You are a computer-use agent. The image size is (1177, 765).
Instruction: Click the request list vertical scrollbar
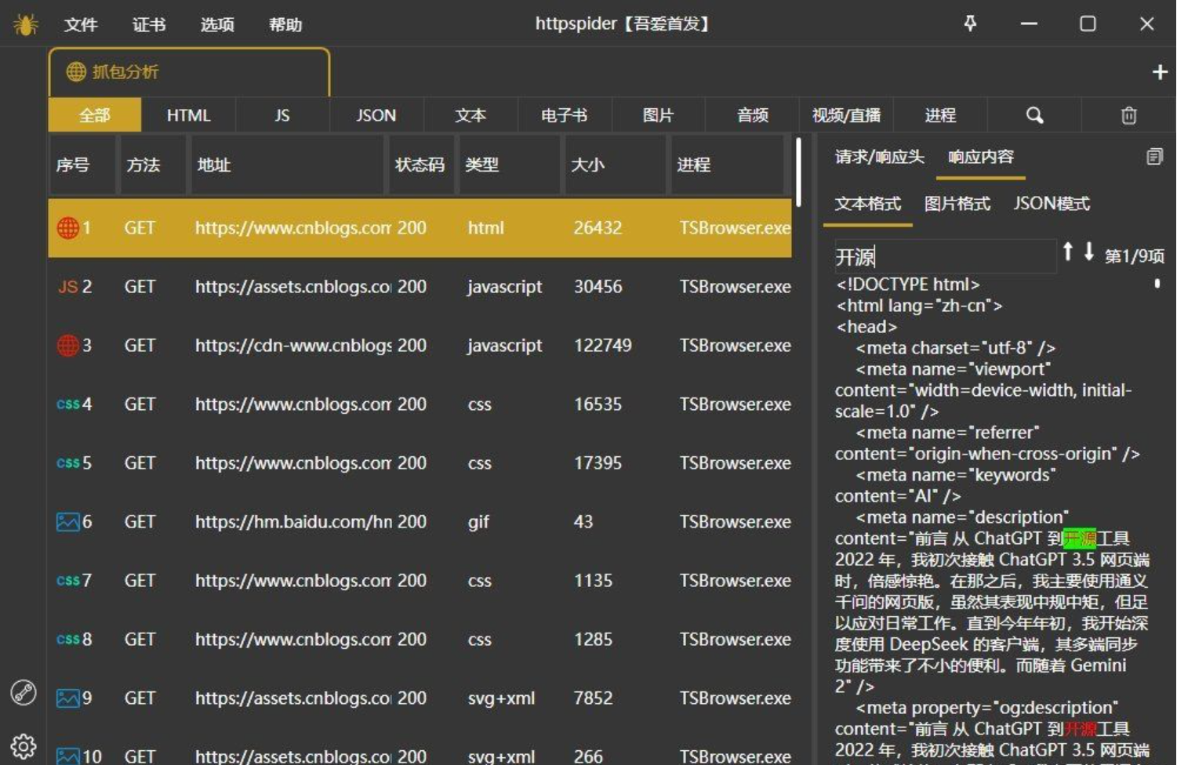(798, 172)
